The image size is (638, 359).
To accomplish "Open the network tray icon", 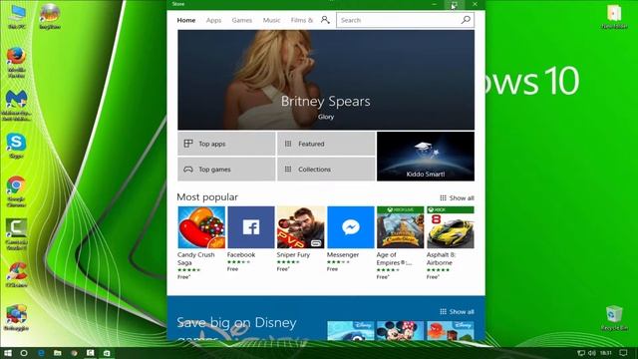I will pyautogui.click(x=581, y=353).
